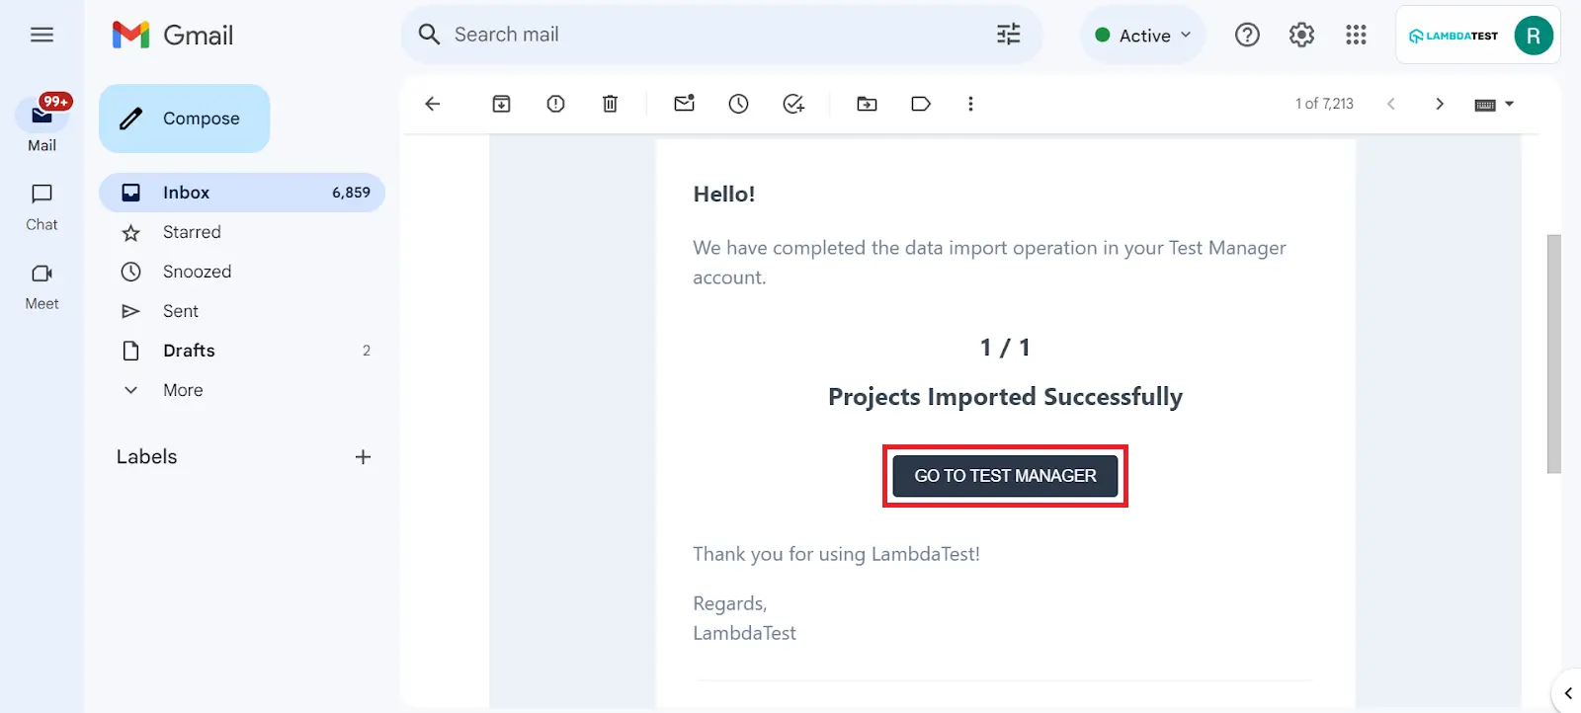
Task: Delete the email with trash icon
Action: click(610, 104)
